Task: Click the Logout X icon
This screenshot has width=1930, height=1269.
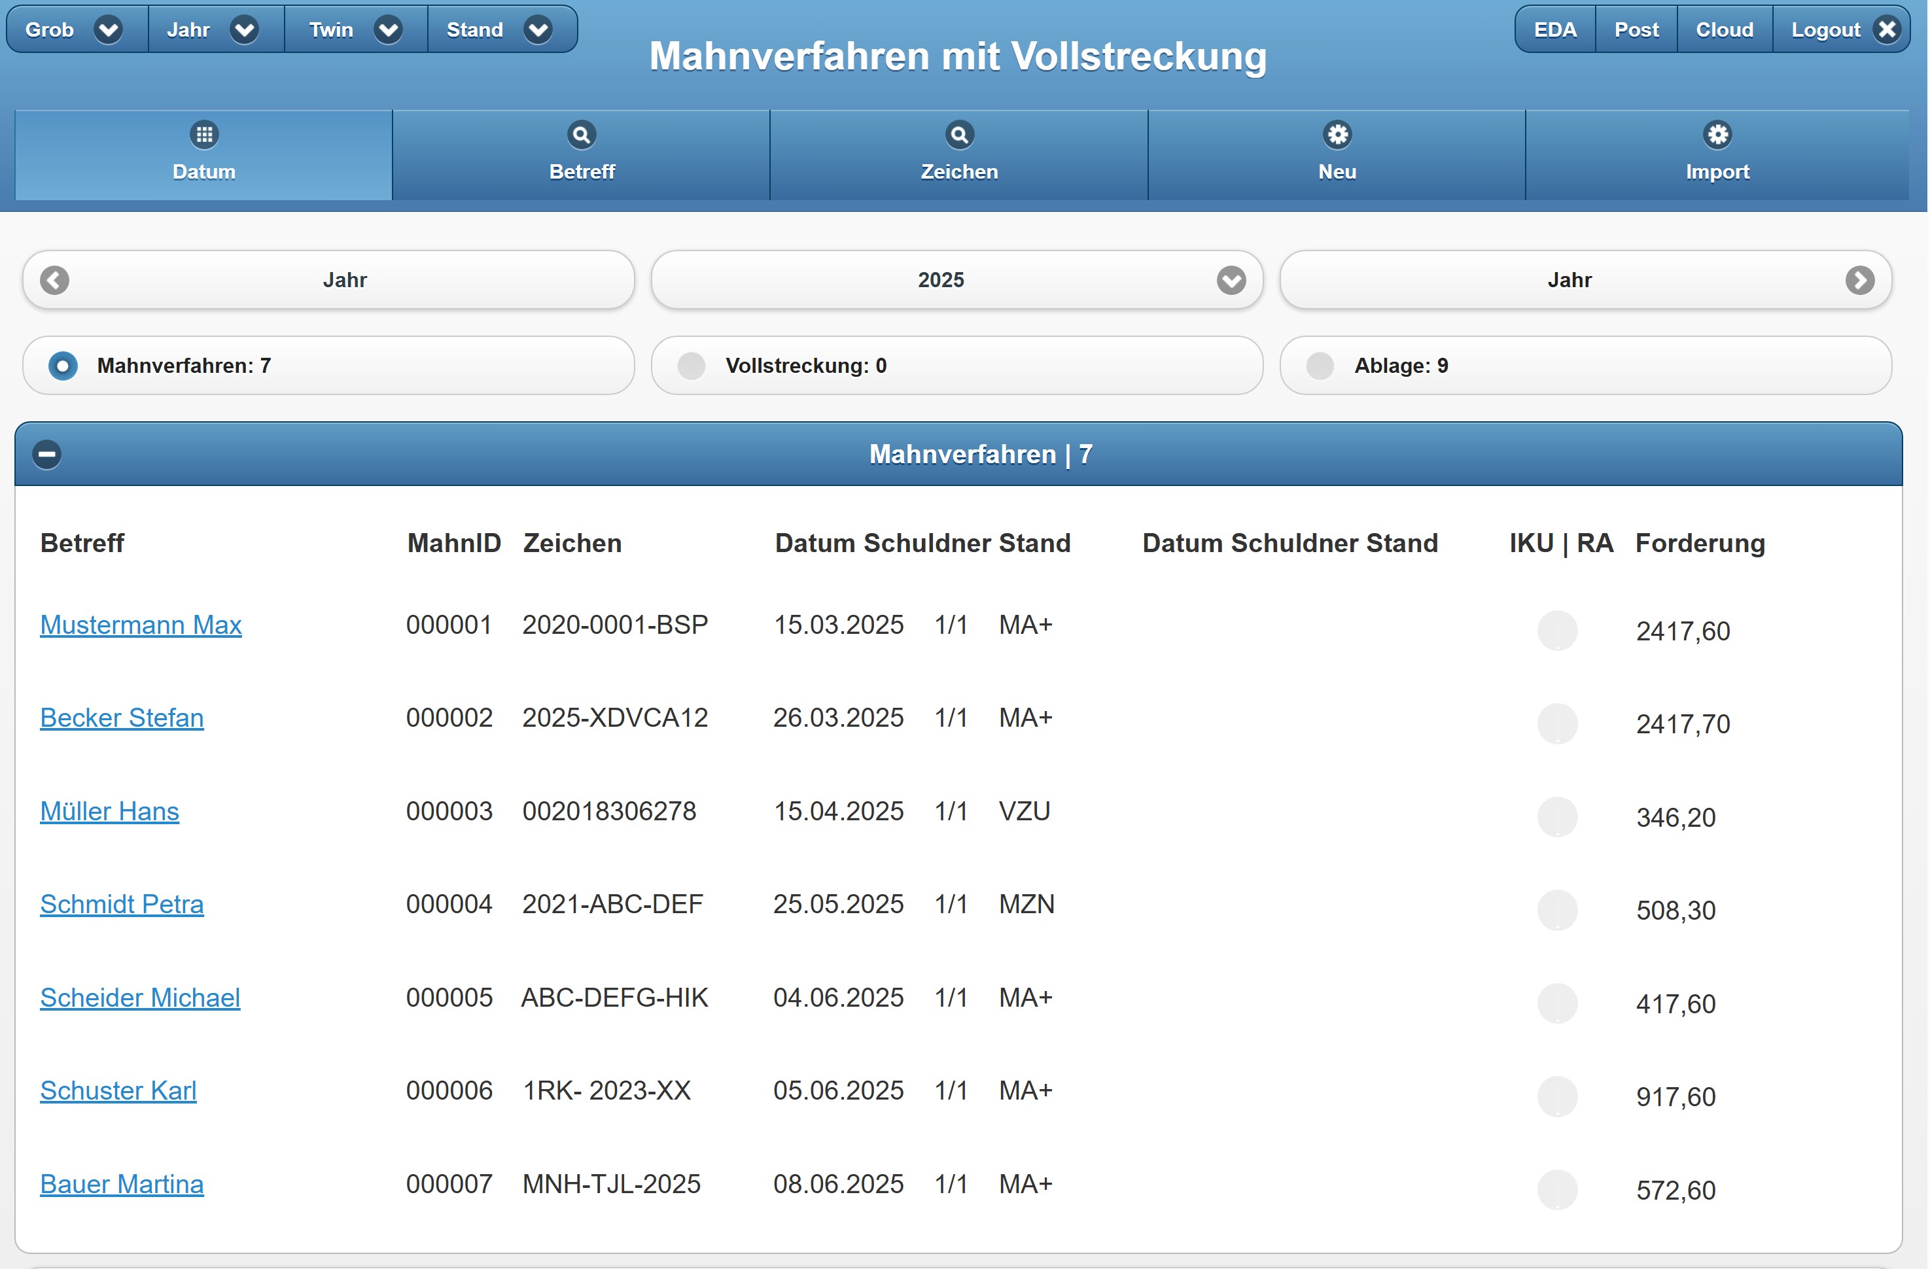Action: [x=1887, y=30]
